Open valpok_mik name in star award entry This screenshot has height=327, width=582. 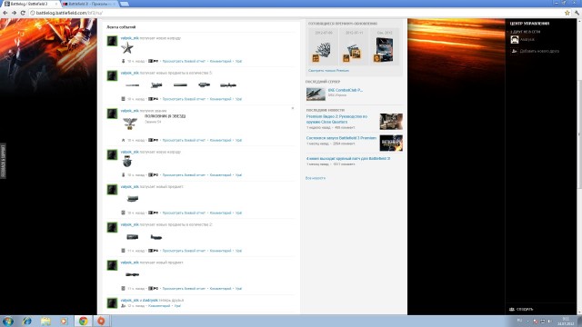pyautogui.click(x=129, y=38)
